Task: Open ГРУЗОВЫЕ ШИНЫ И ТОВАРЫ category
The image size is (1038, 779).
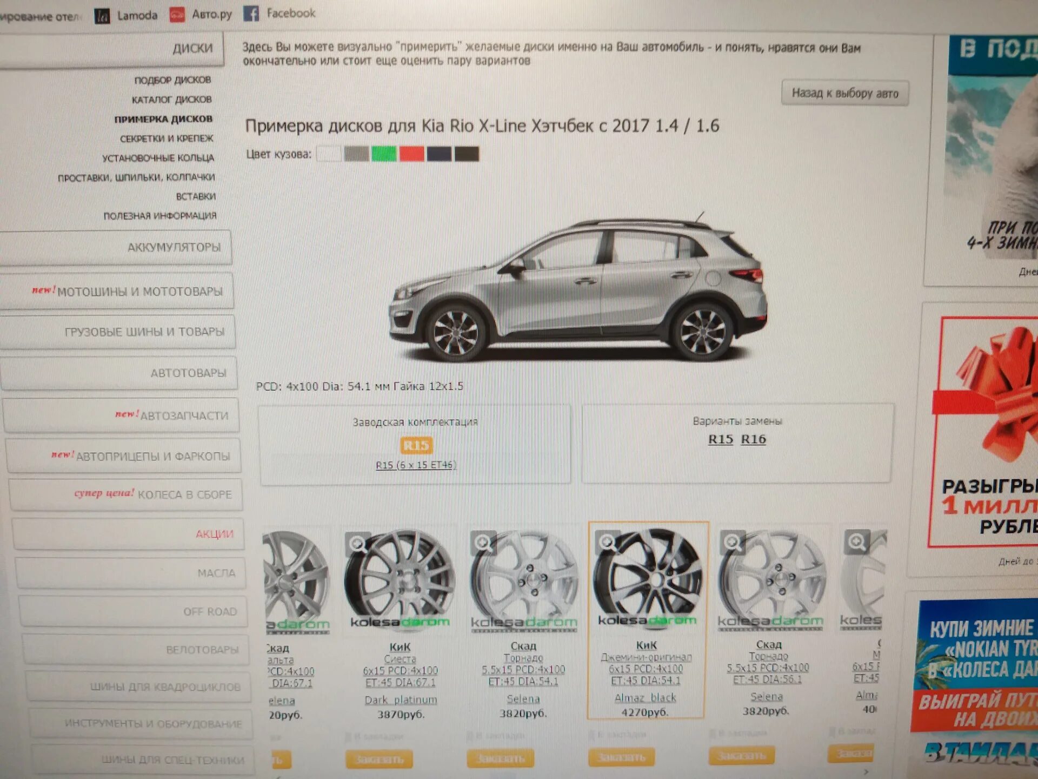Action: [x=118, y=332]
